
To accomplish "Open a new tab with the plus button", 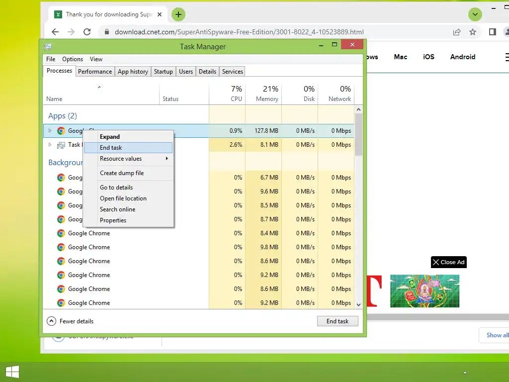I will (178, 14).
